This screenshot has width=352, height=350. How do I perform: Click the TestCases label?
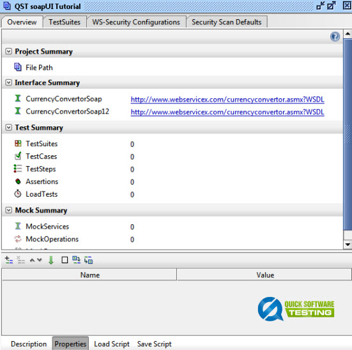[42, 156]
